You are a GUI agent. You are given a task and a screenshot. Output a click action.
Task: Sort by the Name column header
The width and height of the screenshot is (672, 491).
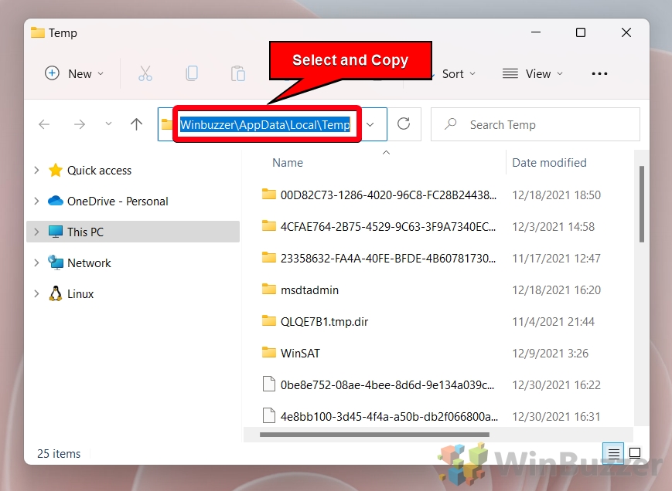point(288,163)
